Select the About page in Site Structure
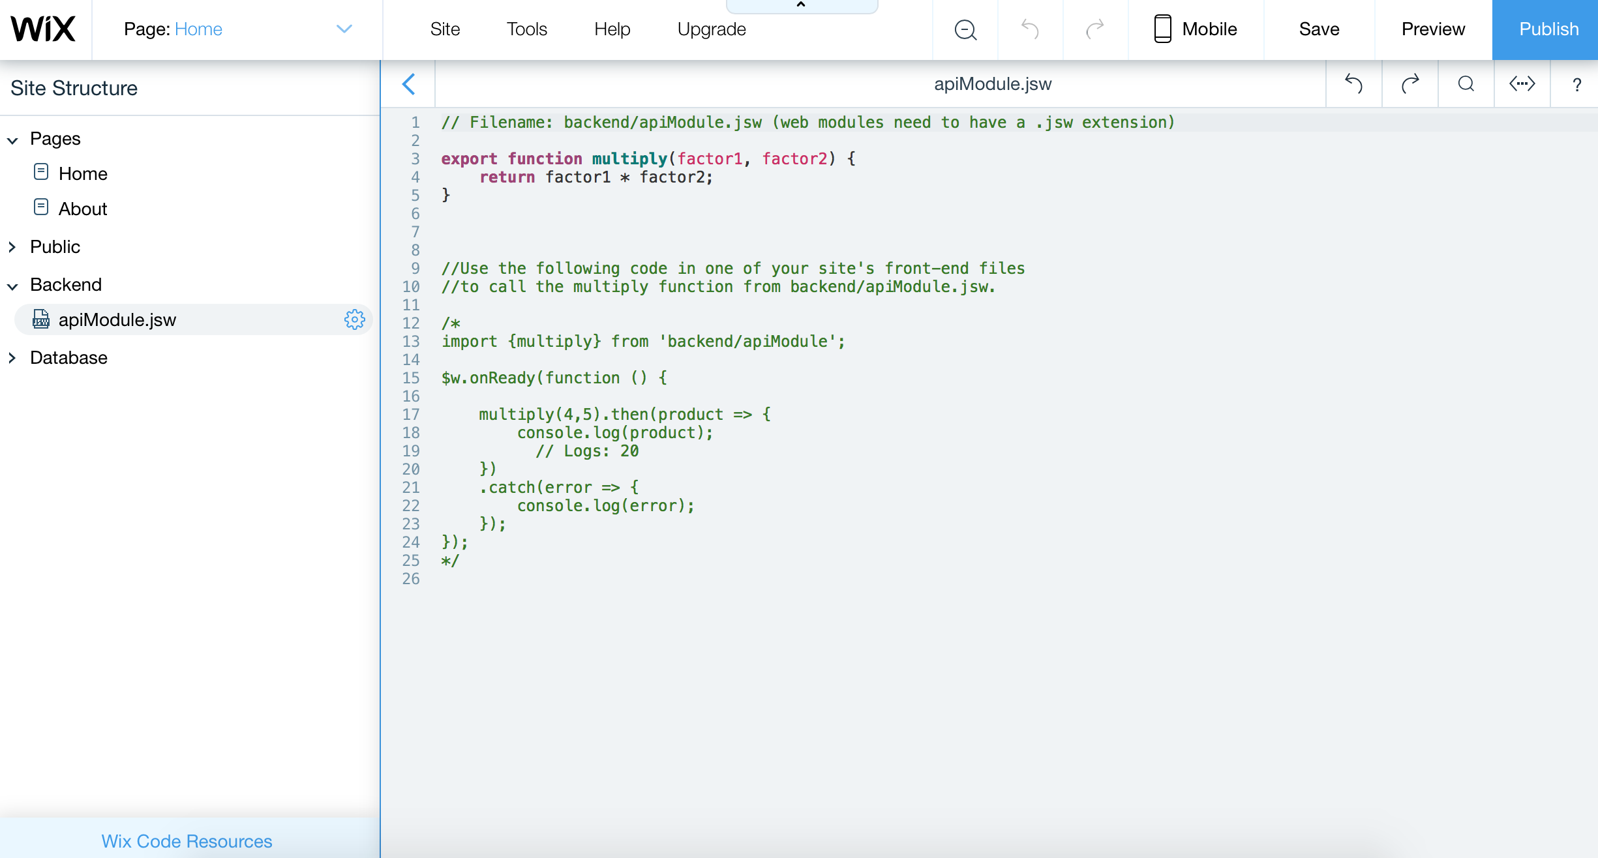Screen dimensions: 1598x858 pyautogui.click(x=83, y=209)
